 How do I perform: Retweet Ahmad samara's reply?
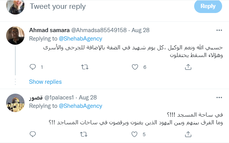click(x=85, y=67)
